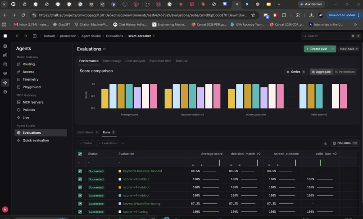Open the database icon in left rail

[x=5, y=64]
